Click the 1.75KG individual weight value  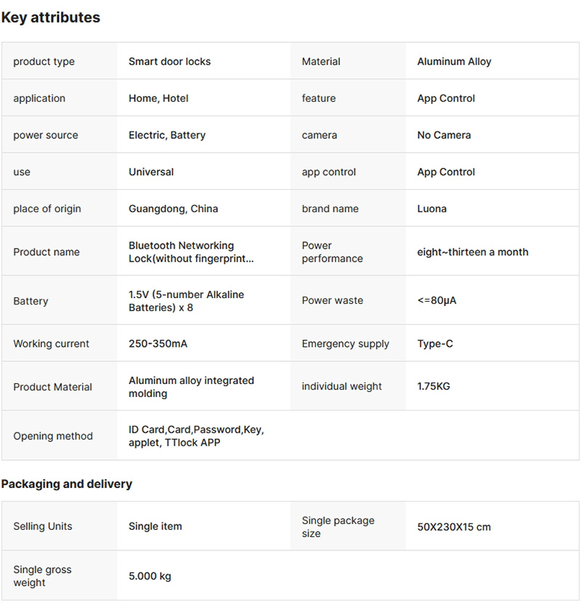tap(434, 386)
